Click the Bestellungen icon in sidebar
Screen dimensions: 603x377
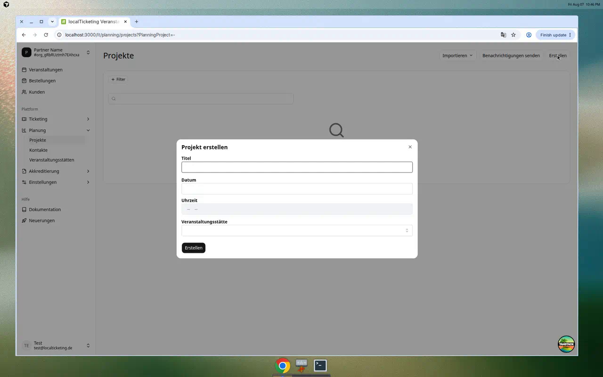(24, 81)
